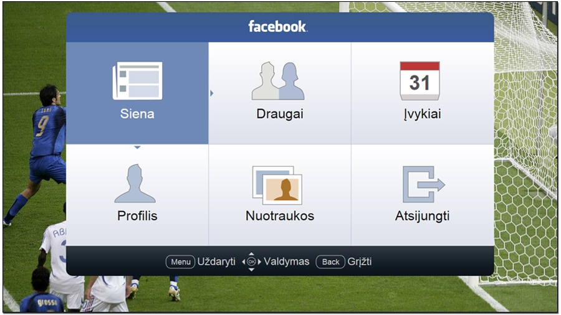Open the Siena news feed icon

point(137,81)
